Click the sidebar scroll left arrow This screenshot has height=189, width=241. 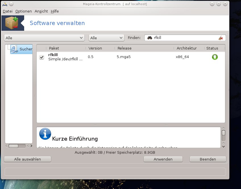click(7, 146)
